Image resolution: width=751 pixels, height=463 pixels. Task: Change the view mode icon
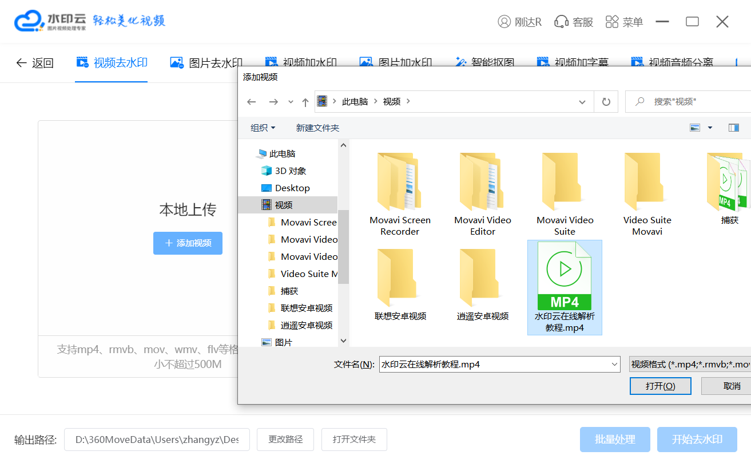(695, 128)
